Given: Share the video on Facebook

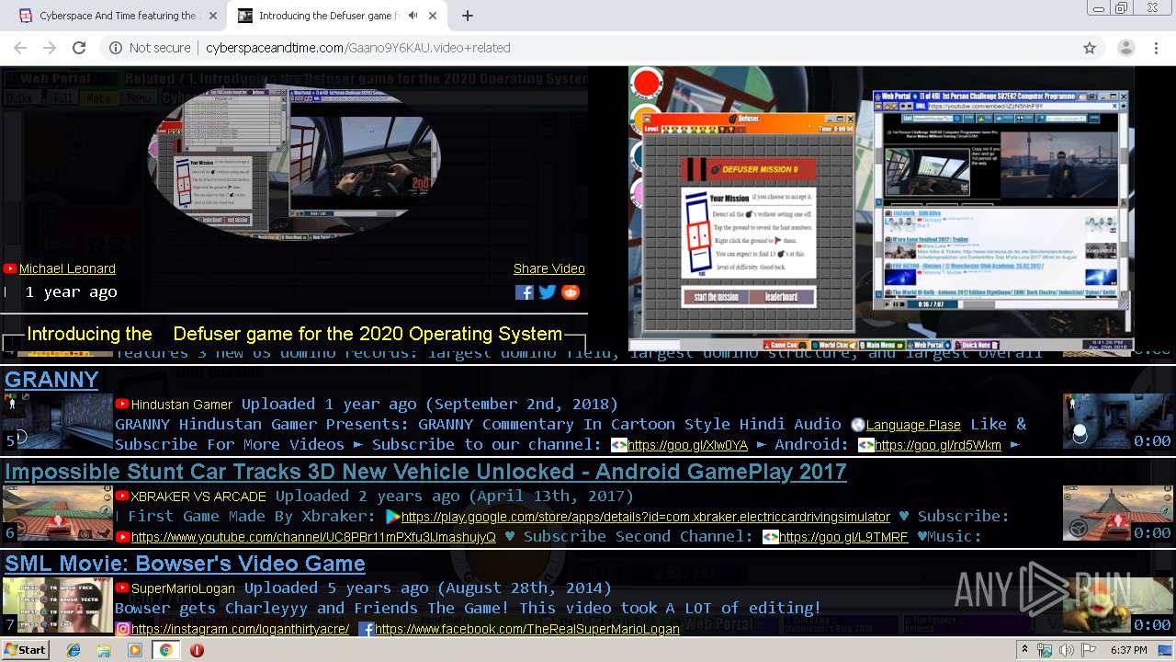Looking at the screenshot, I should coord(524,292).
